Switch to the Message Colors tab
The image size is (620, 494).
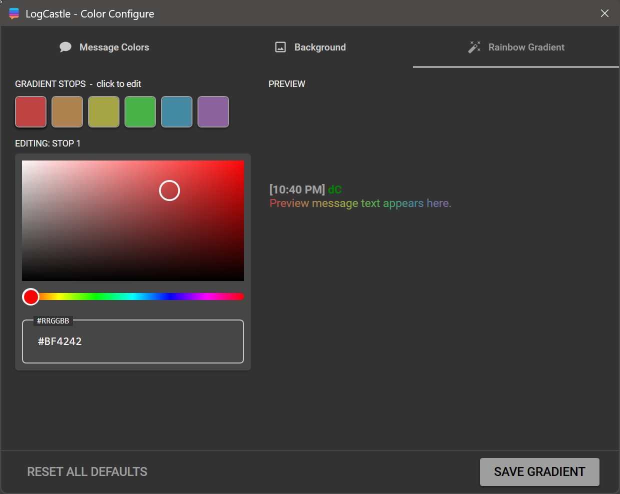[114, 47]
